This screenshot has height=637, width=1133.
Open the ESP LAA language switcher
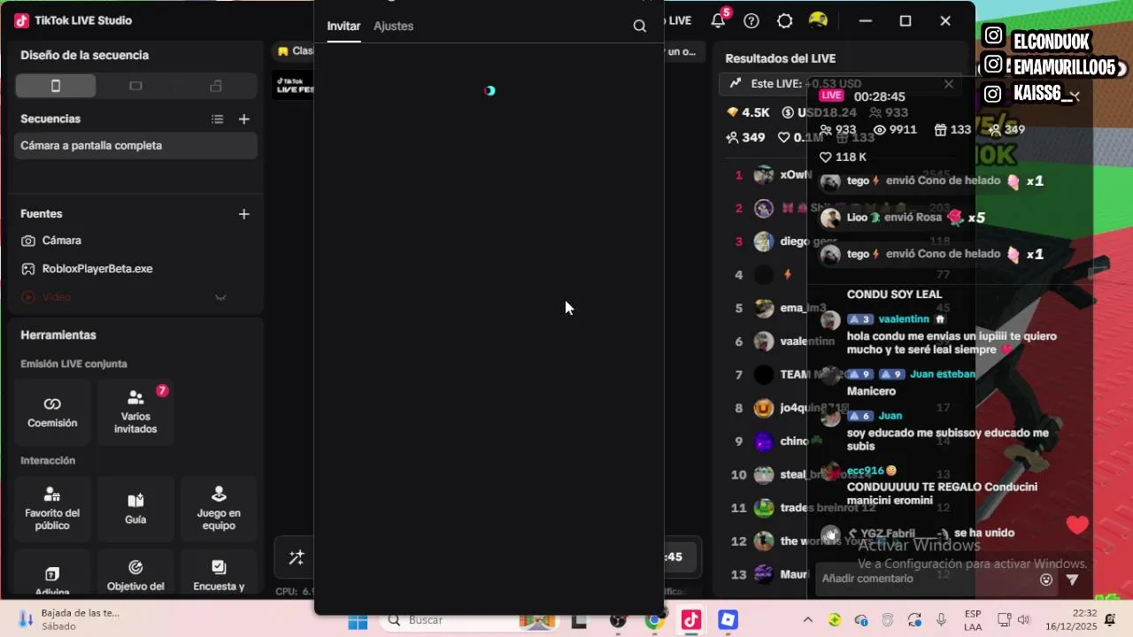973,620
